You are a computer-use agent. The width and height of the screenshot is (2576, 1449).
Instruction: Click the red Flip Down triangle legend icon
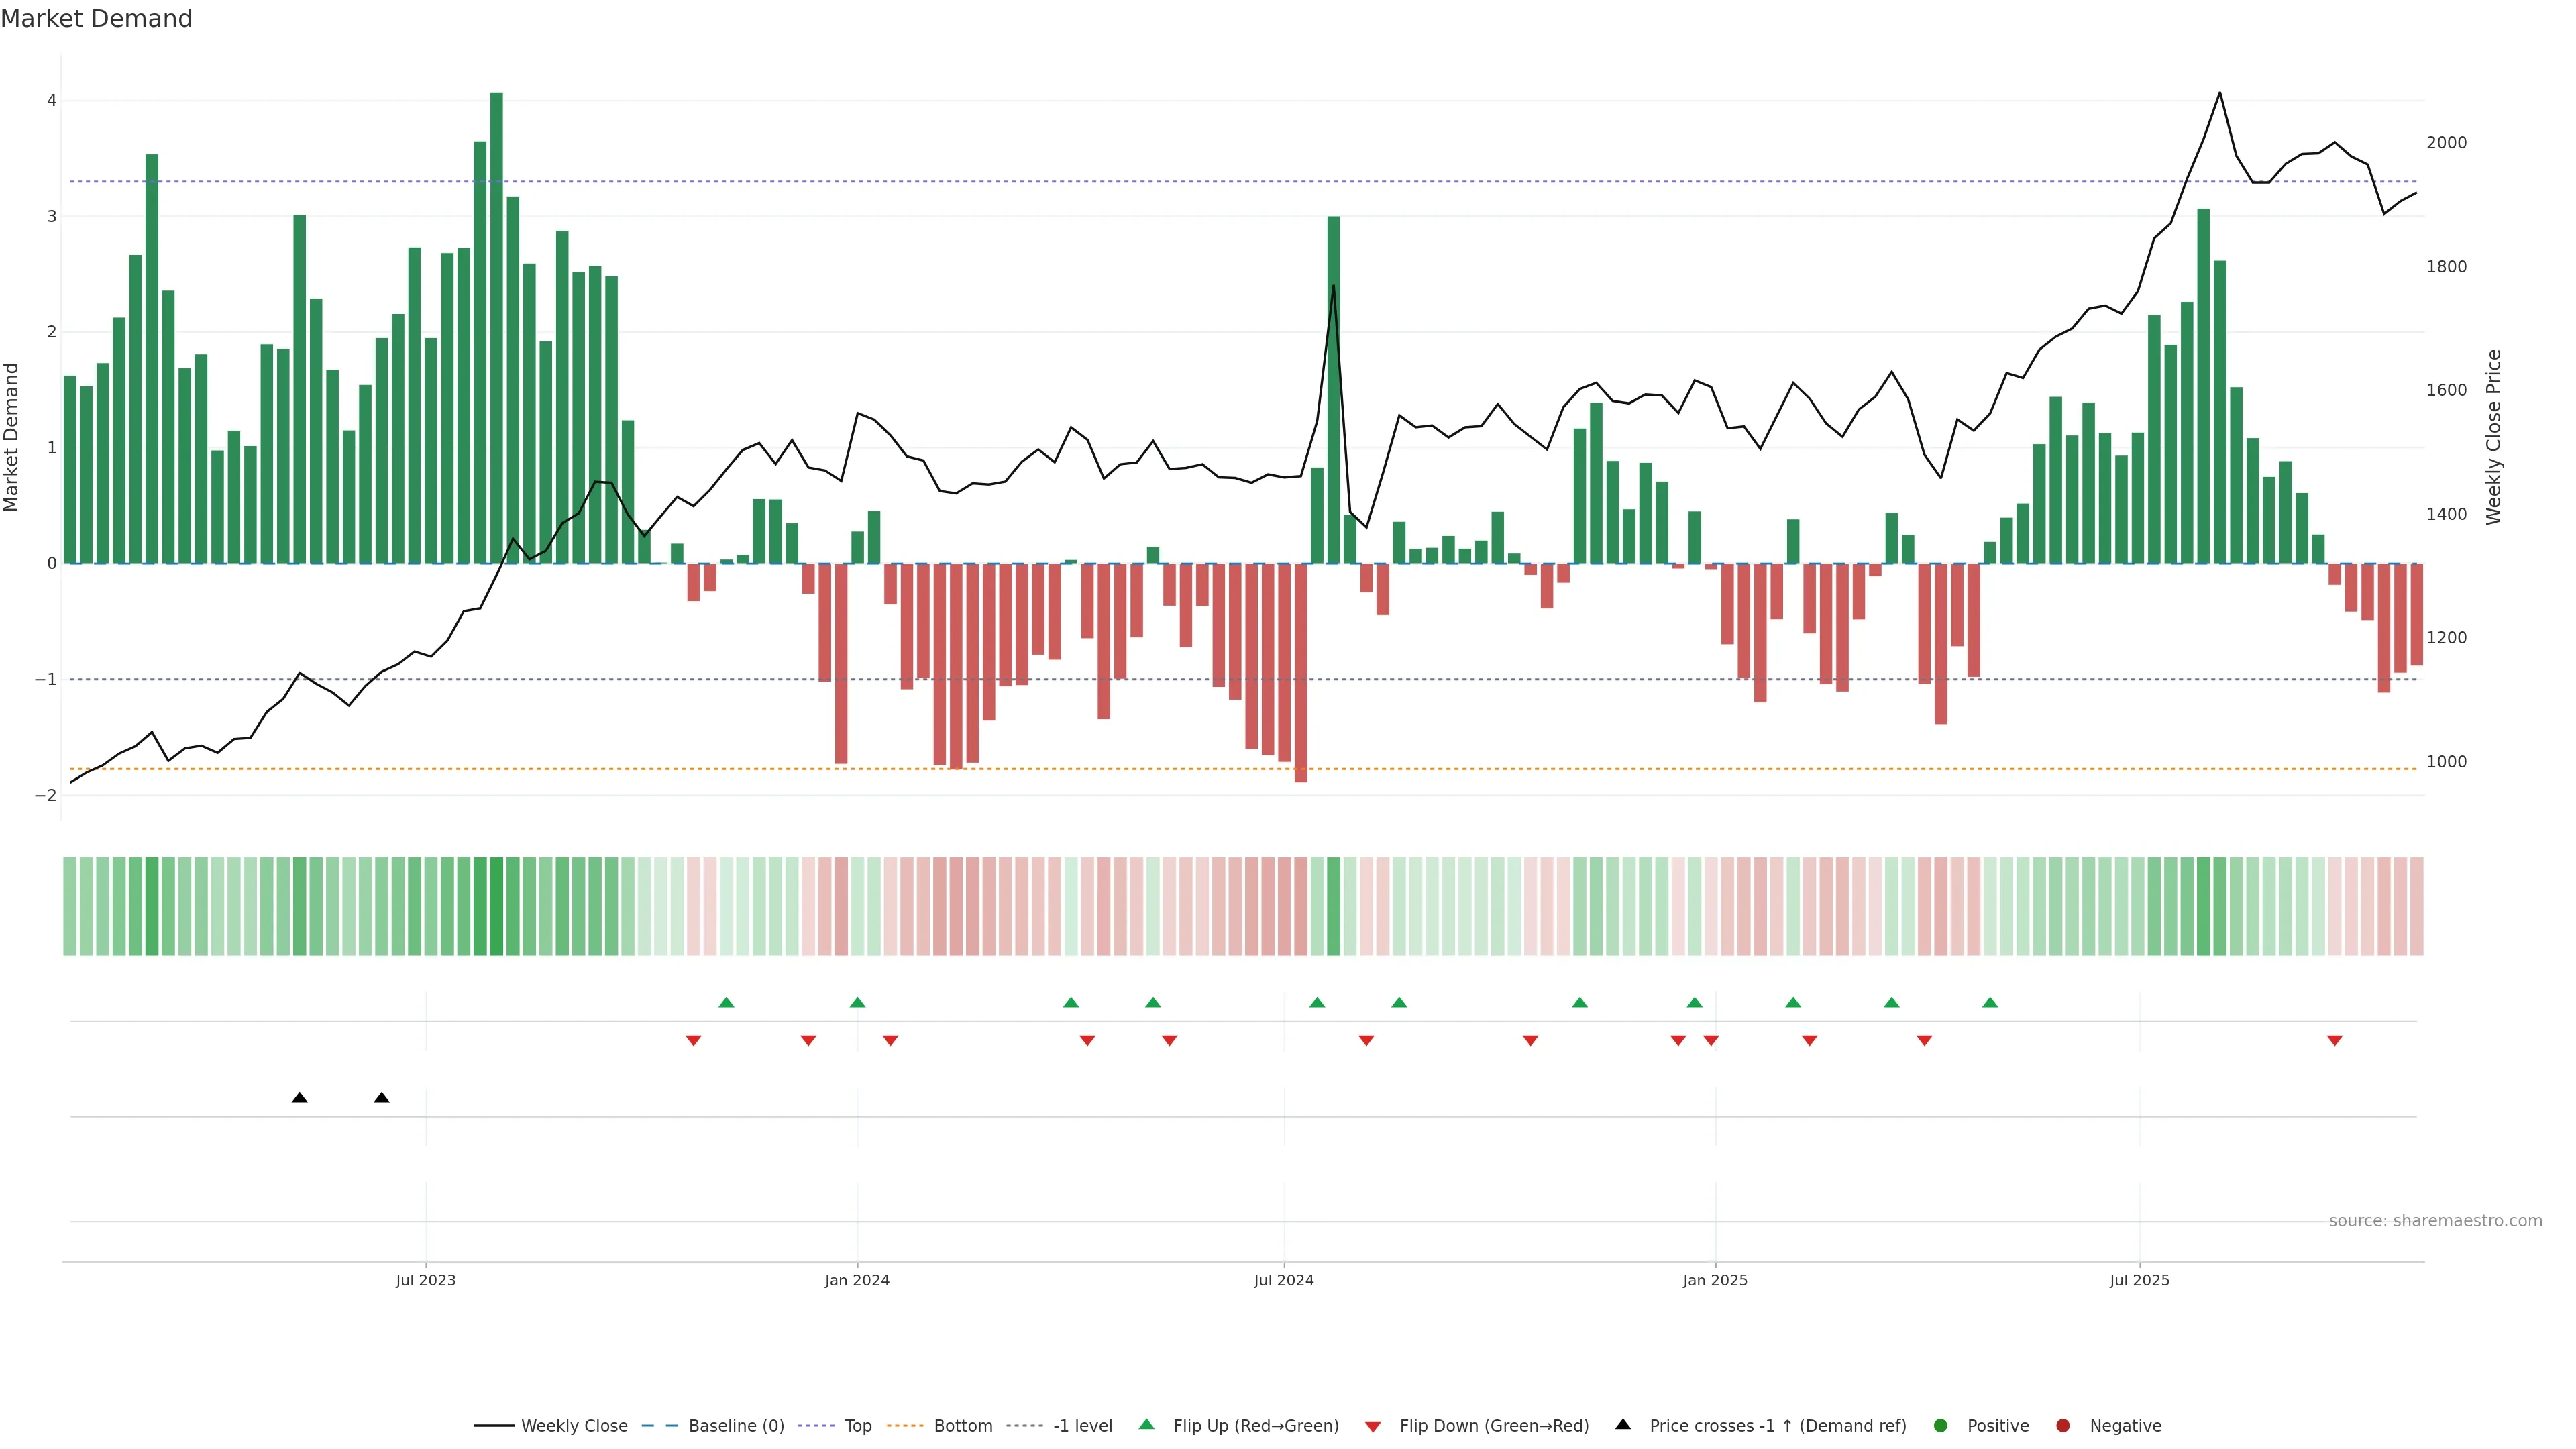(1373, 1426)
